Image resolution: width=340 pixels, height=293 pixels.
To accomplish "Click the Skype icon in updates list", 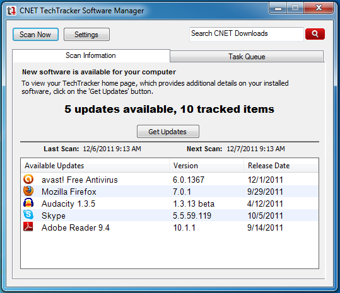I will coord(28,215).
